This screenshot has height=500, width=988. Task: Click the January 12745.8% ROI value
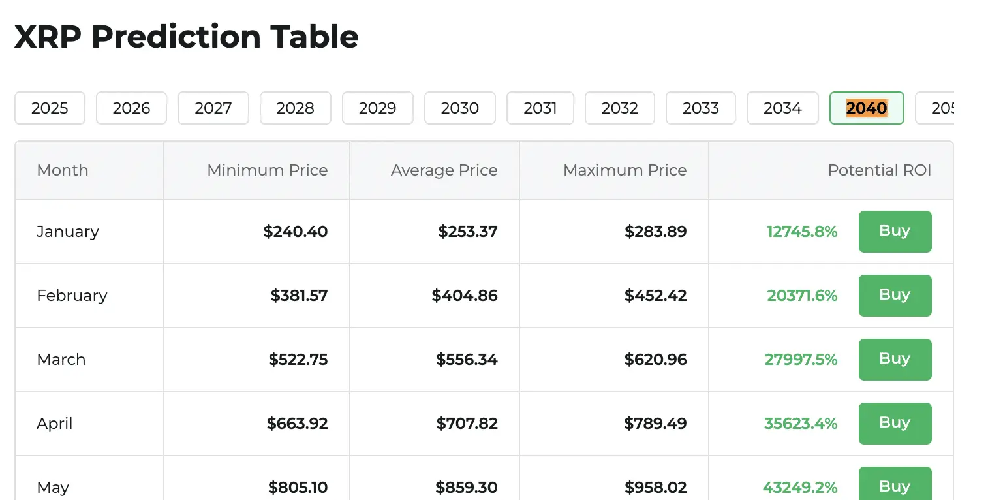(x=802, y=232)
